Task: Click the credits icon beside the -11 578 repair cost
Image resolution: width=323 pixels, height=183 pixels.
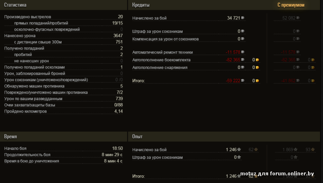Action: [x=243, y=52]
